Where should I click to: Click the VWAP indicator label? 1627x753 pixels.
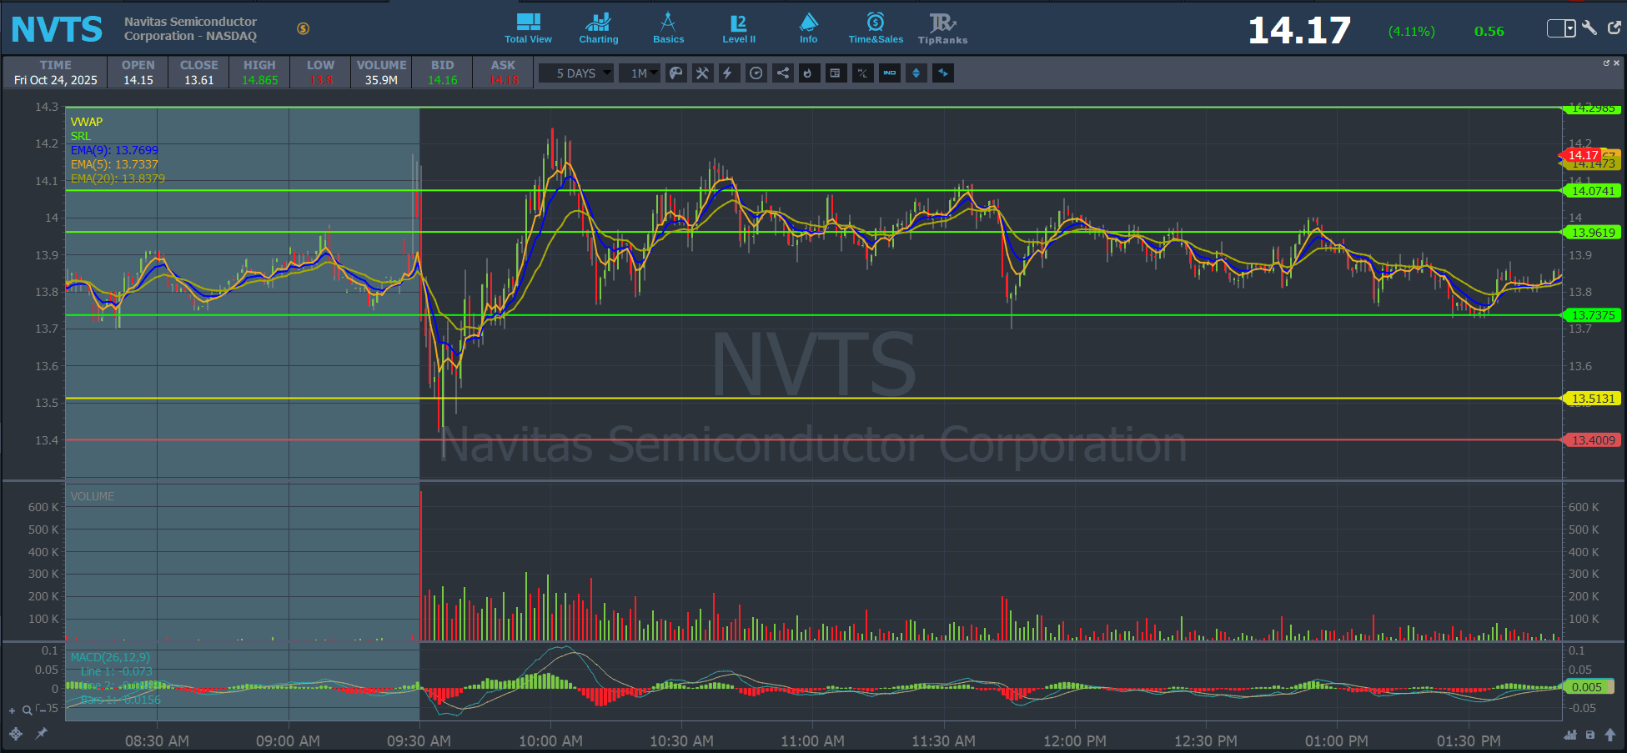click(87, 122)
